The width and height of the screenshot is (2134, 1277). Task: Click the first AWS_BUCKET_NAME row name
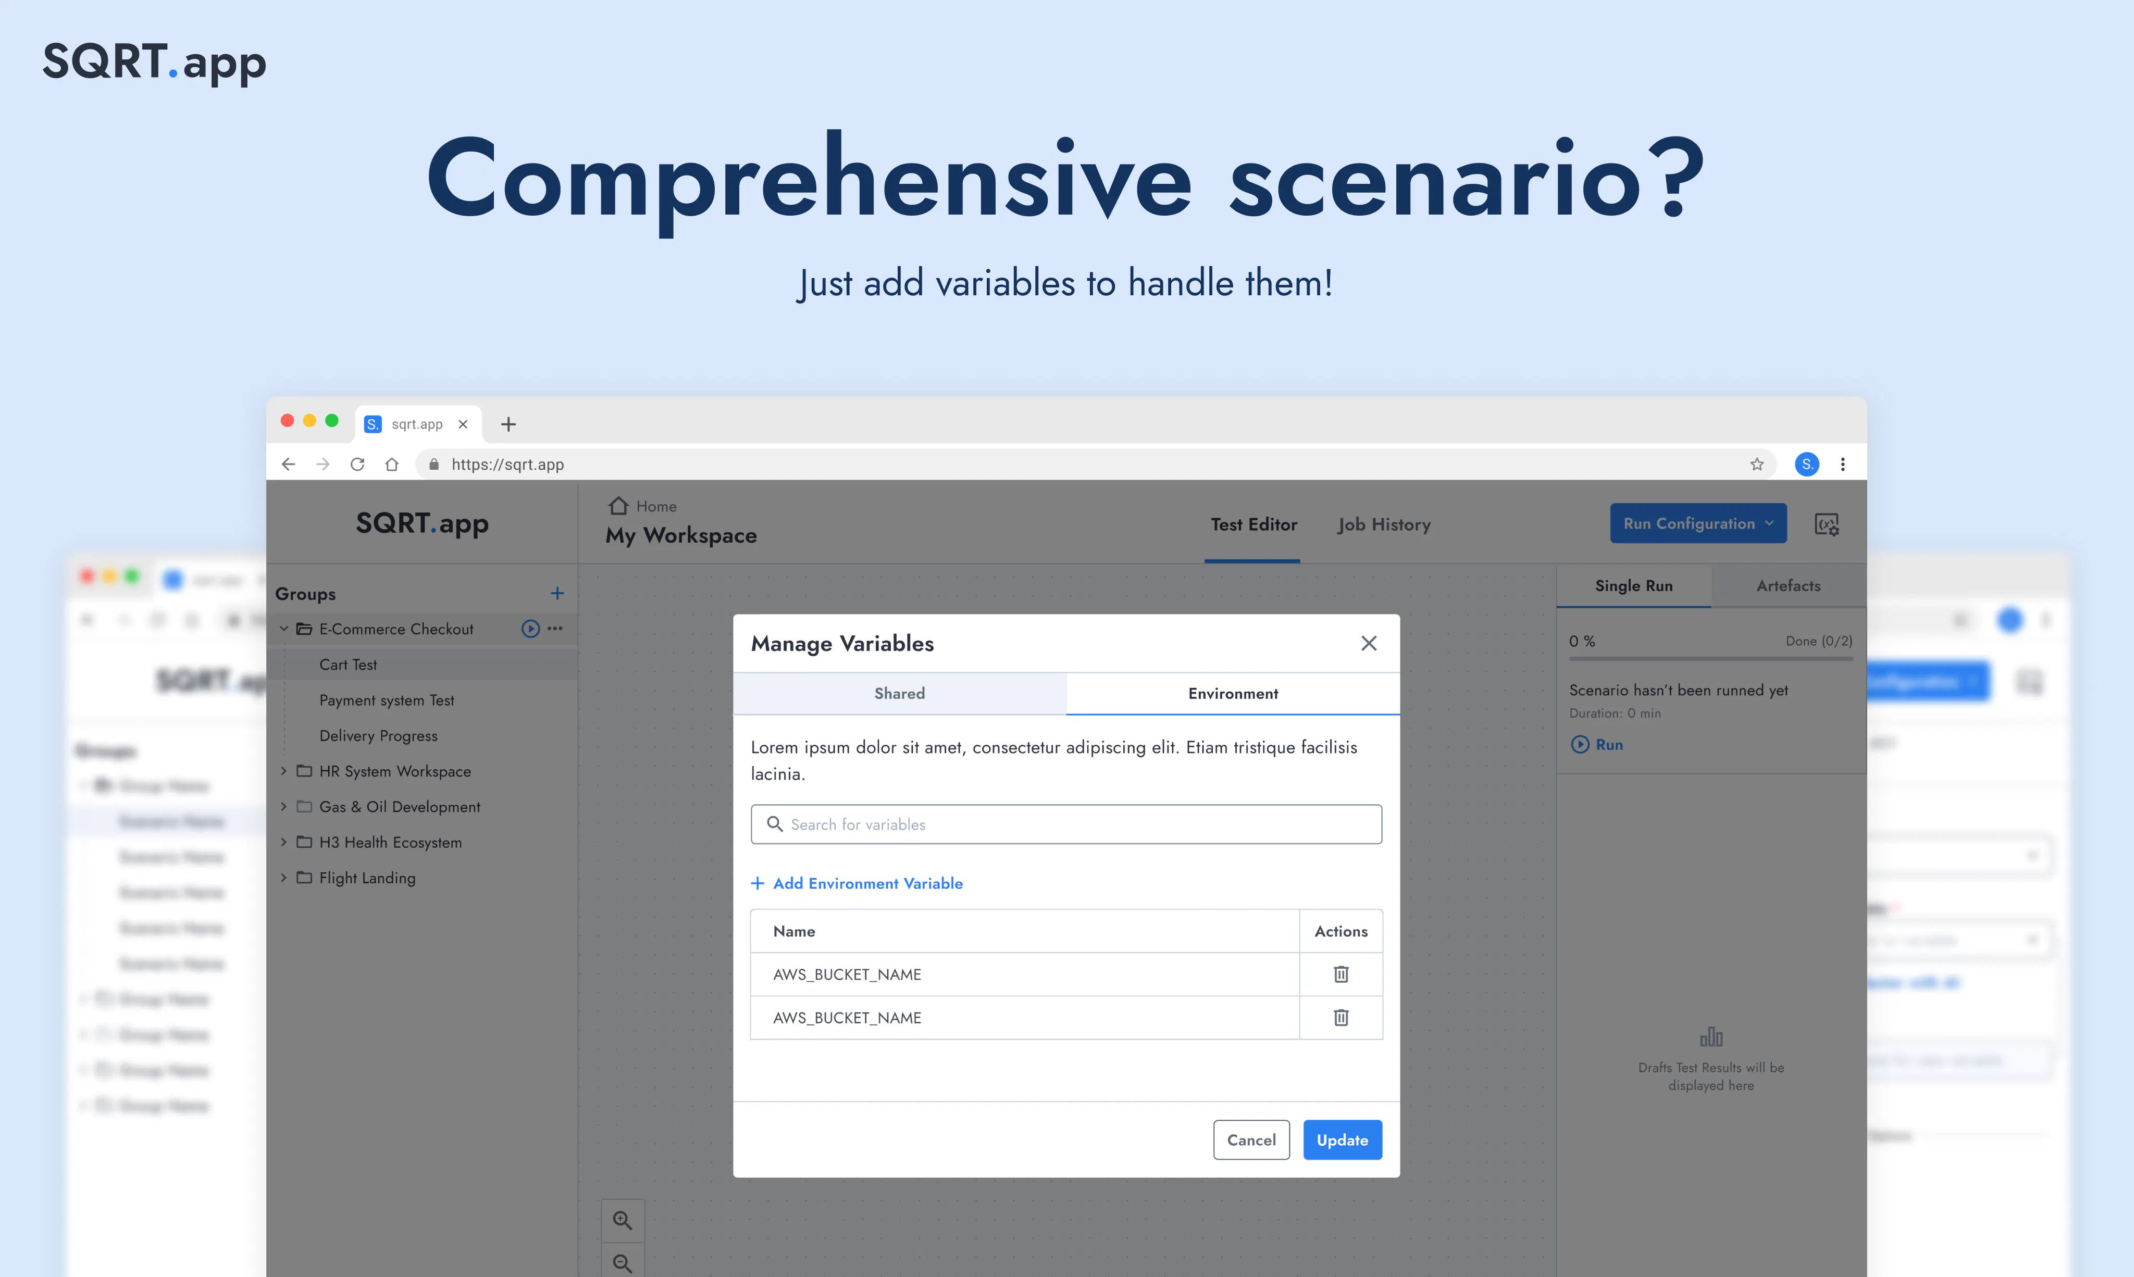click(x=847, y=974)
